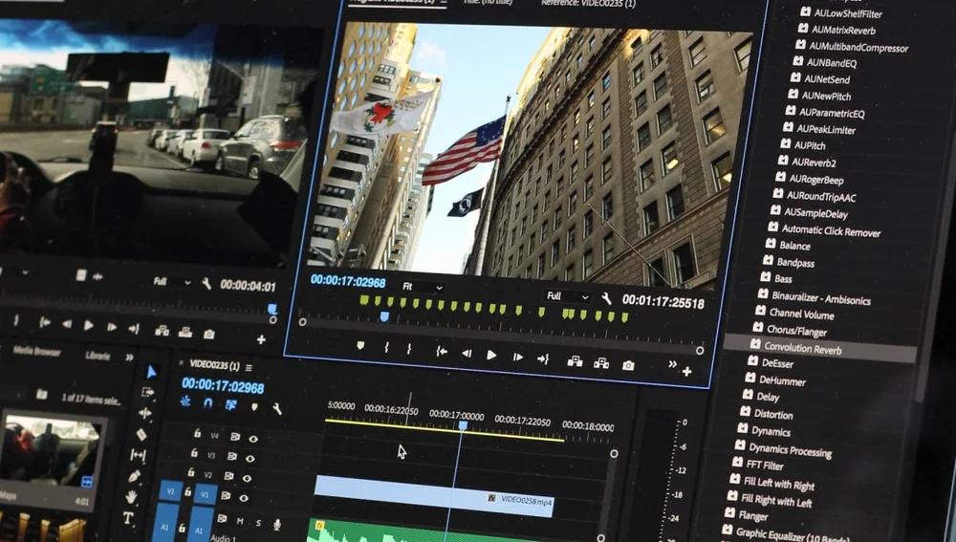This screenshot has width=956, height=542.
Task: Click the Lift button in the Program monitor
Action: [575, 361]
